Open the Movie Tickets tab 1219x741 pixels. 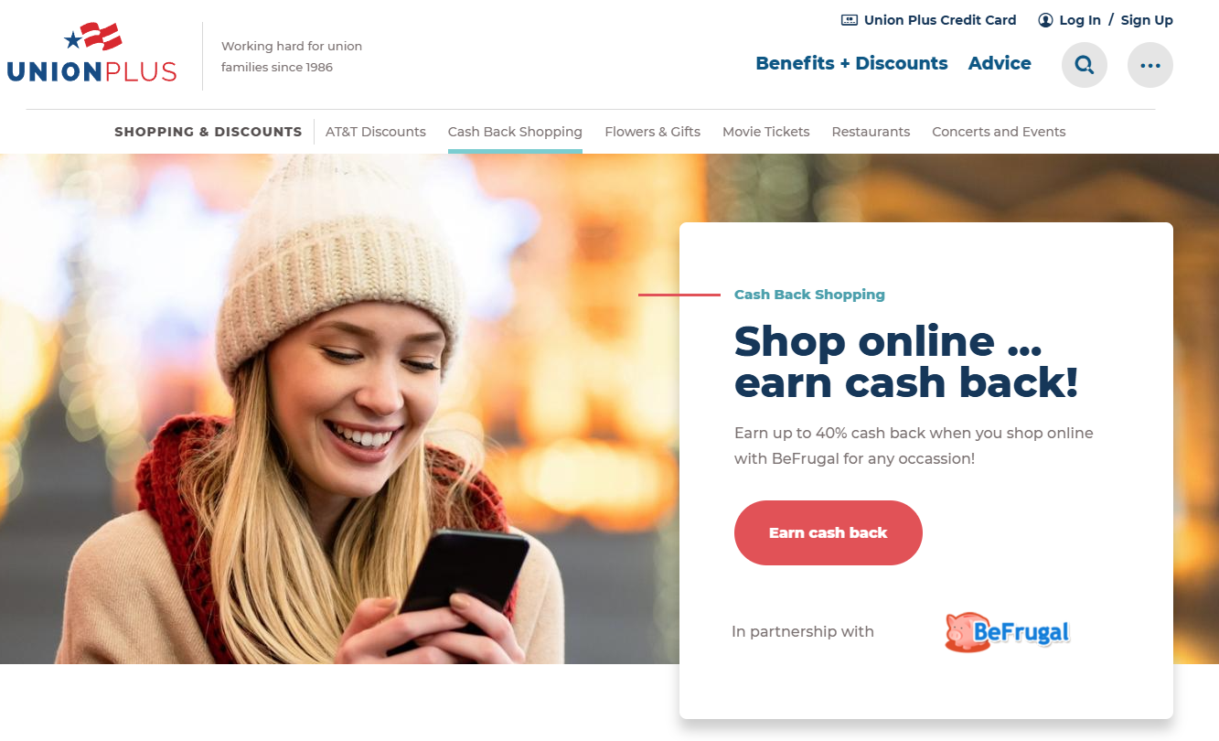pyautogui.click(x=766, y=132)
